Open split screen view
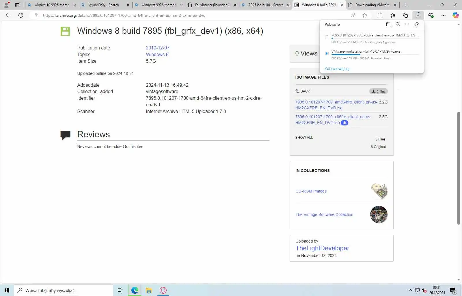The height and width of the screenshot is (296, 462). 380,15
